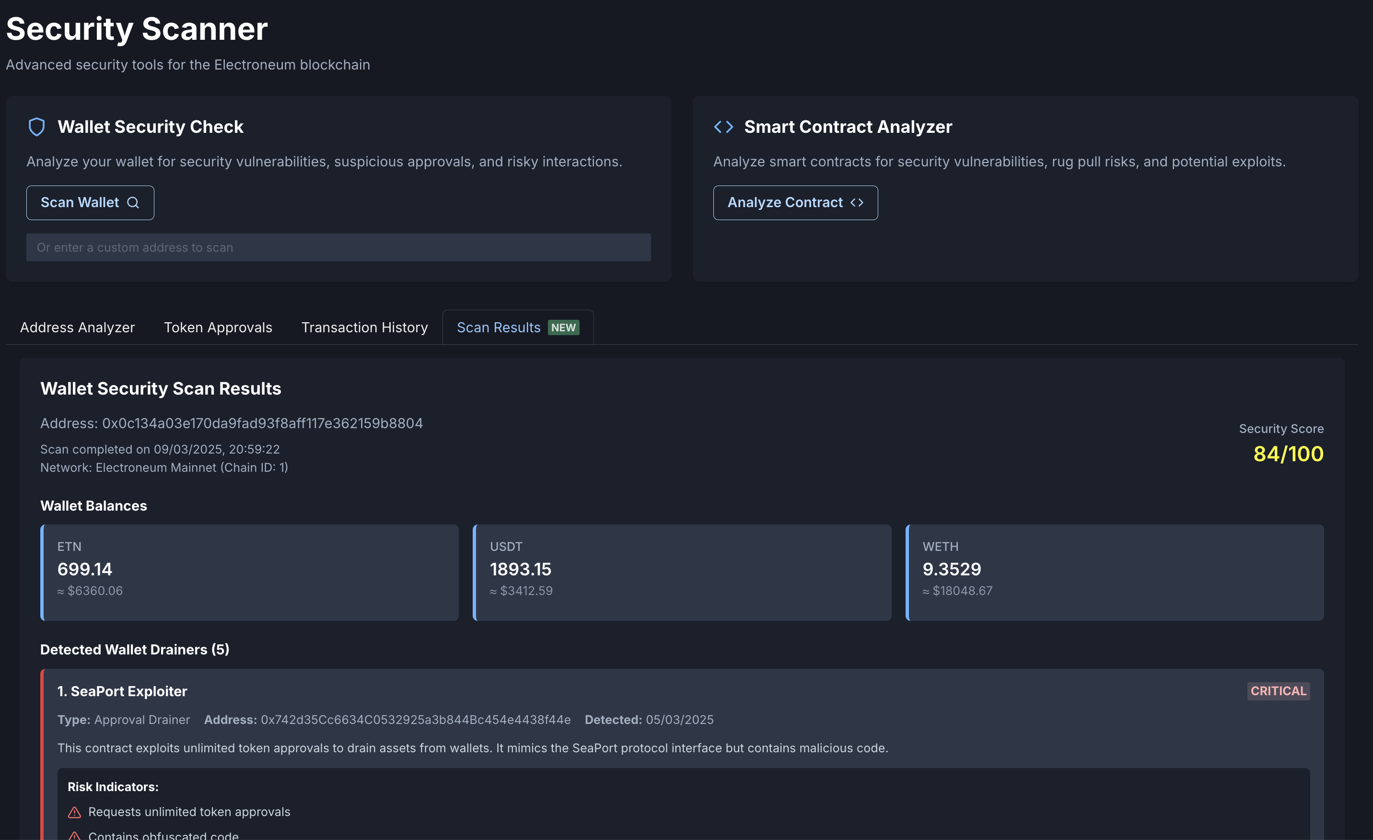The width and height of the screenshot is (1373, 840).
Task: Click the magnifier icon in Scan Wallet button
Action: pos(133,203)
